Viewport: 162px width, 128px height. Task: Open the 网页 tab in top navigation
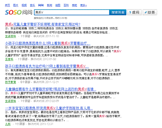pos(8,5)
